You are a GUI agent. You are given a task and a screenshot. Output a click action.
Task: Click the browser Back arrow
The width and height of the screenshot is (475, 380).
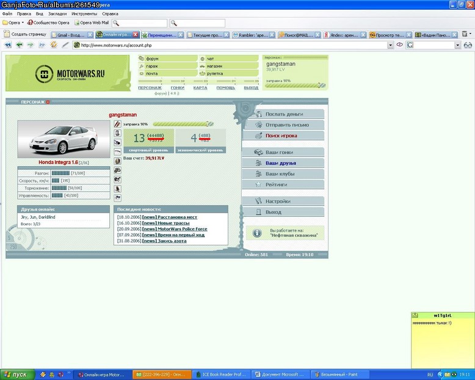click(20, 45)
